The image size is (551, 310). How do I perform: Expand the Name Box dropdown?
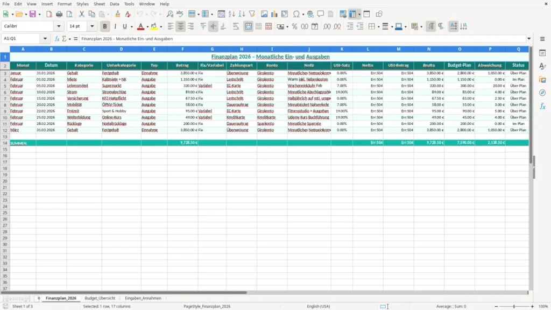coord(45,39)
